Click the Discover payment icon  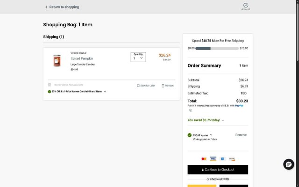click(232, 159)
